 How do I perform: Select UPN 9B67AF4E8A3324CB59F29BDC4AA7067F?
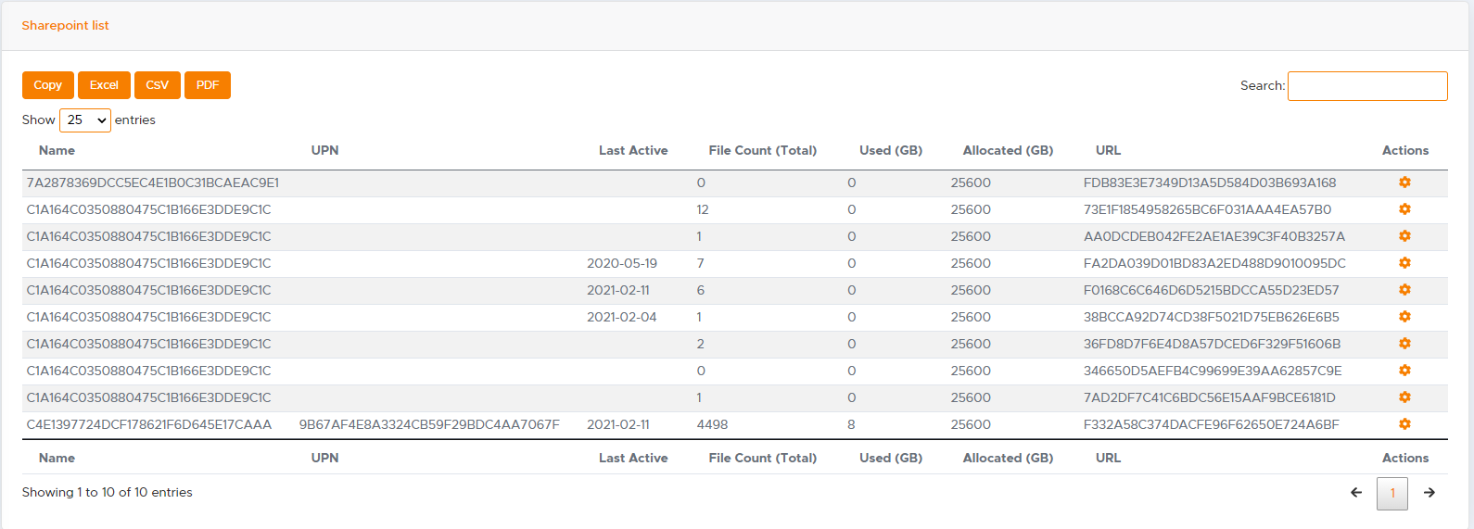tap(429, 424)
